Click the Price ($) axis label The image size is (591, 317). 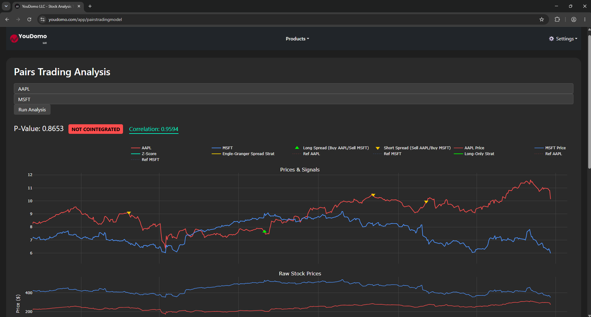[18, 304]
